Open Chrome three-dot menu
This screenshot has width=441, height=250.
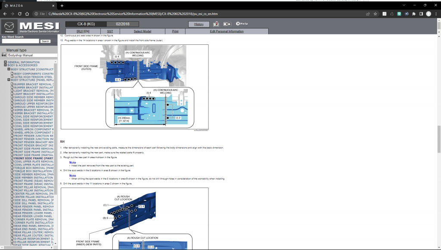point(436,14)
